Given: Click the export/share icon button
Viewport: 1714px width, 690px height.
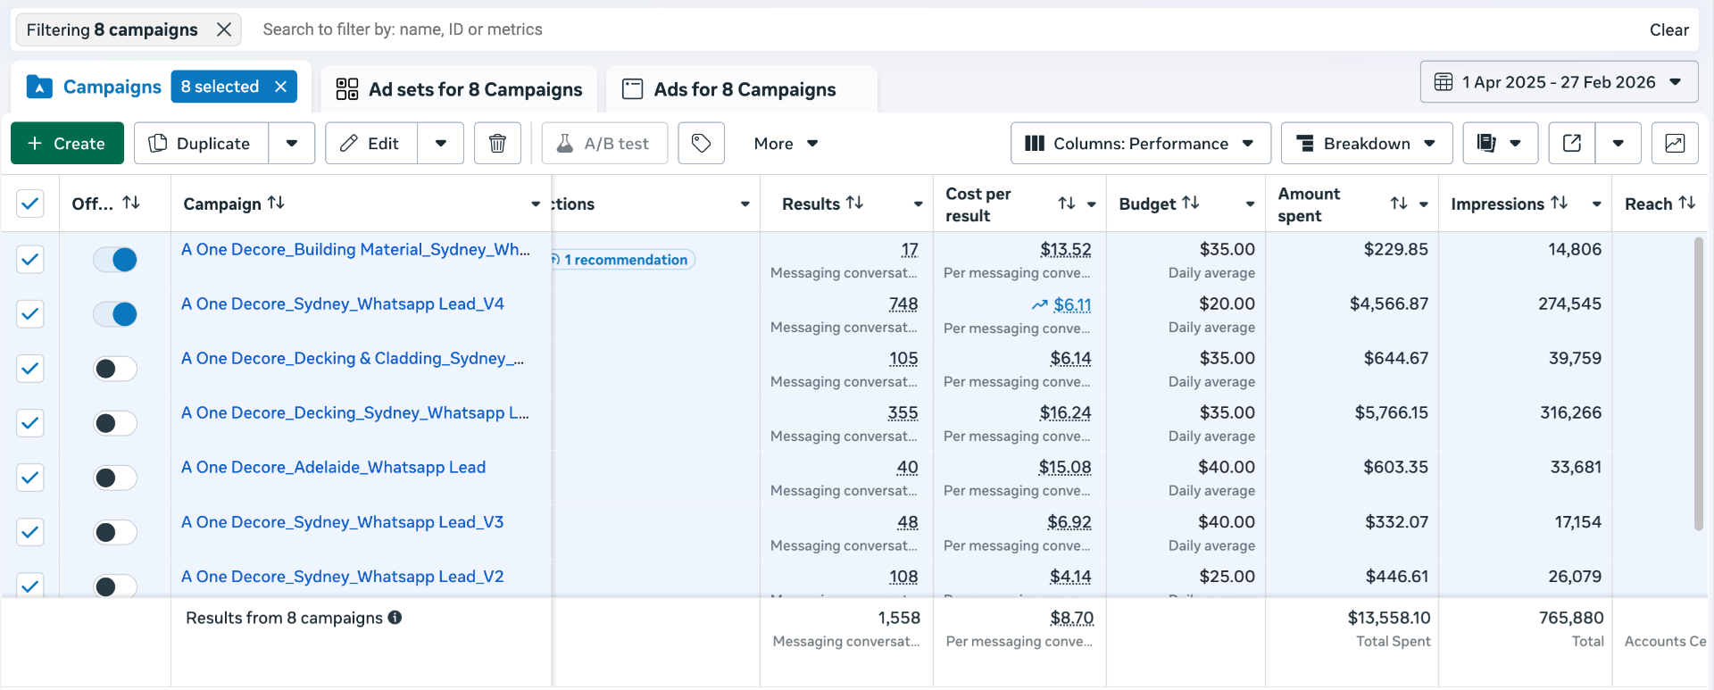Looking at the screenshot, I should tap(1572, 144).
